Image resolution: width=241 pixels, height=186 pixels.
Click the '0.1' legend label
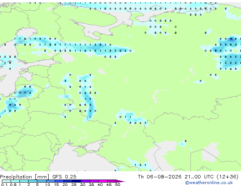pyautogui.click(x=4, y=184)
